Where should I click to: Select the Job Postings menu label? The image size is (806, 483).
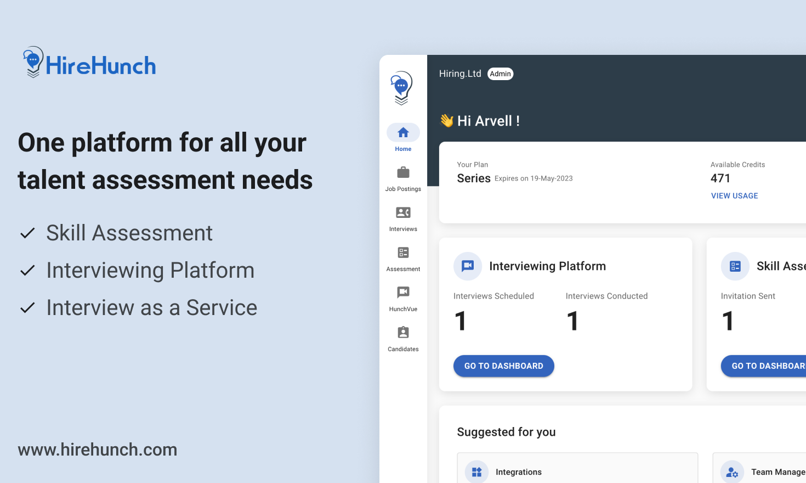(403, 189)
